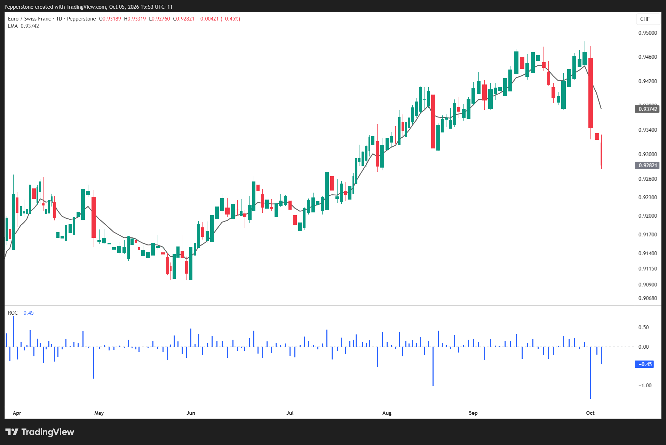Select the Aug marker on time axis

pos(387,413)
